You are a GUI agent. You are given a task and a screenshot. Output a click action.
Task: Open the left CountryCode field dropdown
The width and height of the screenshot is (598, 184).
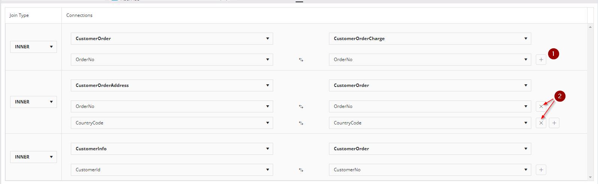(x=172, y=123)
